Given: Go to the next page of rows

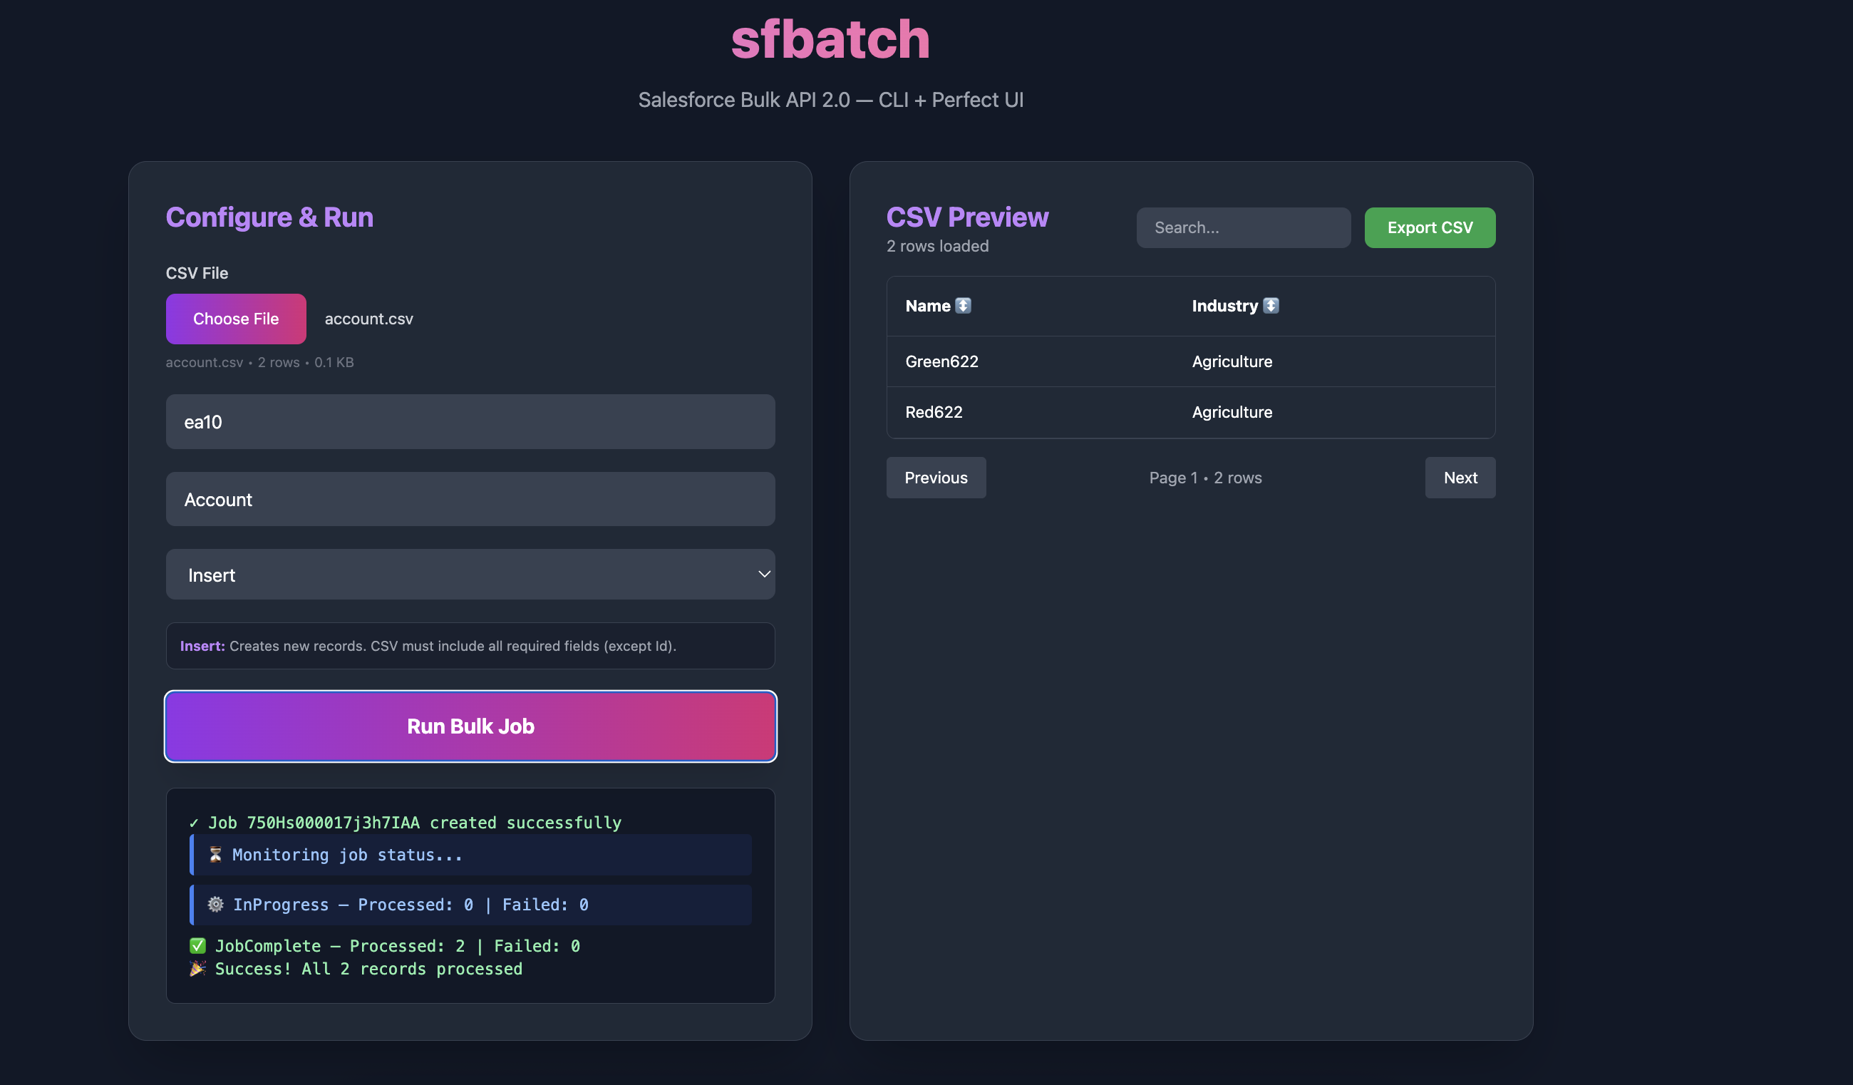Looking at the screenshot, I should coord(1460,478).
